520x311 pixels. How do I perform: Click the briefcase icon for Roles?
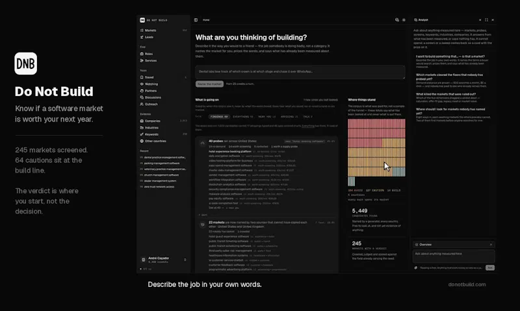[142, 54]
